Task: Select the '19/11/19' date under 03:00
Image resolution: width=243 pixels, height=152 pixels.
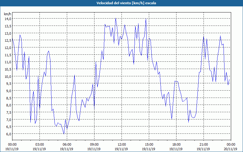Action: coord(39,149)
